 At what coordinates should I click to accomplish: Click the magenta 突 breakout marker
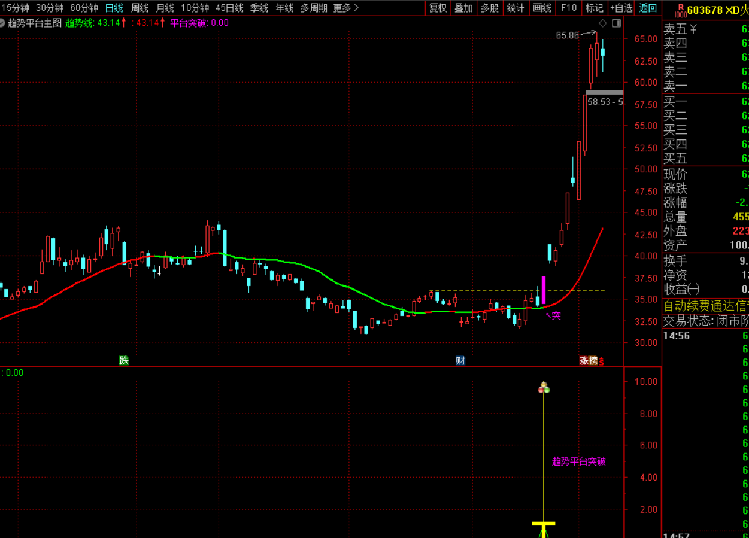(x=556, y=315)
